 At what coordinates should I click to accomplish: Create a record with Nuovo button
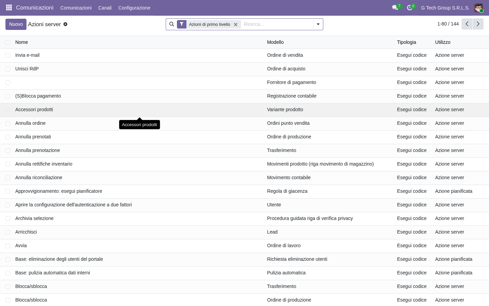click(x=16, y=24)
